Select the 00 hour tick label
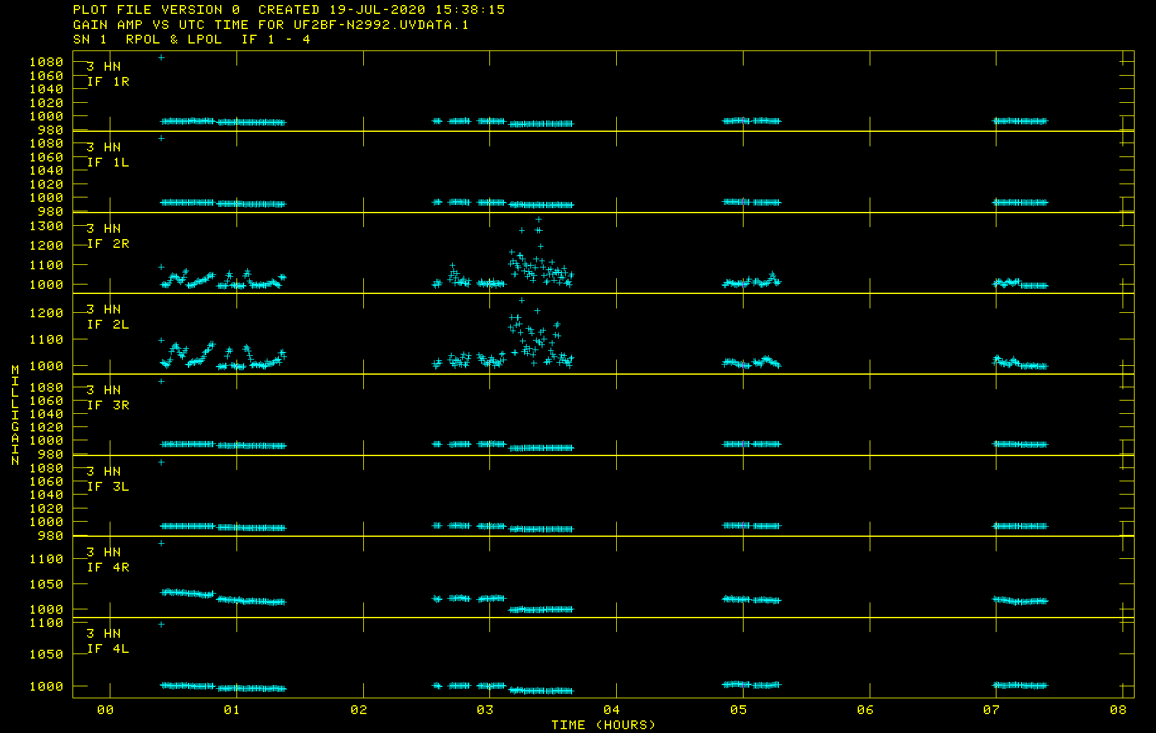 [105, 710]
